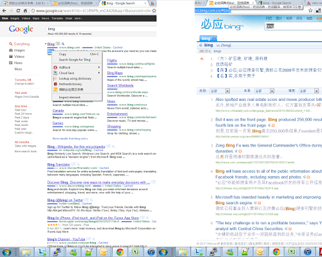Screen dimensions: 322x257
Task: Go back using the browser back arrow
Action: 4,10
